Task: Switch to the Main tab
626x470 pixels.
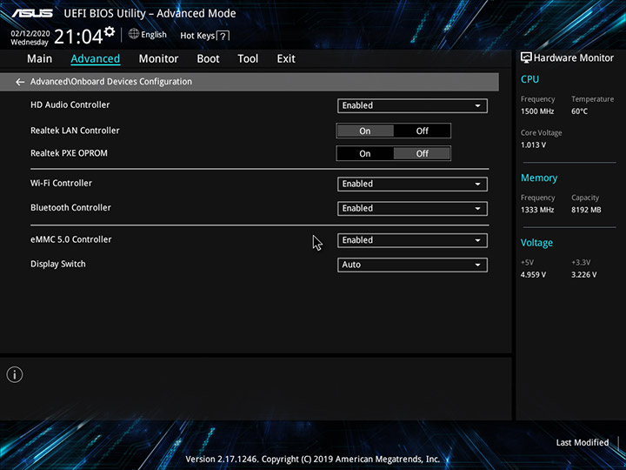Action: (x=39, y=59)
